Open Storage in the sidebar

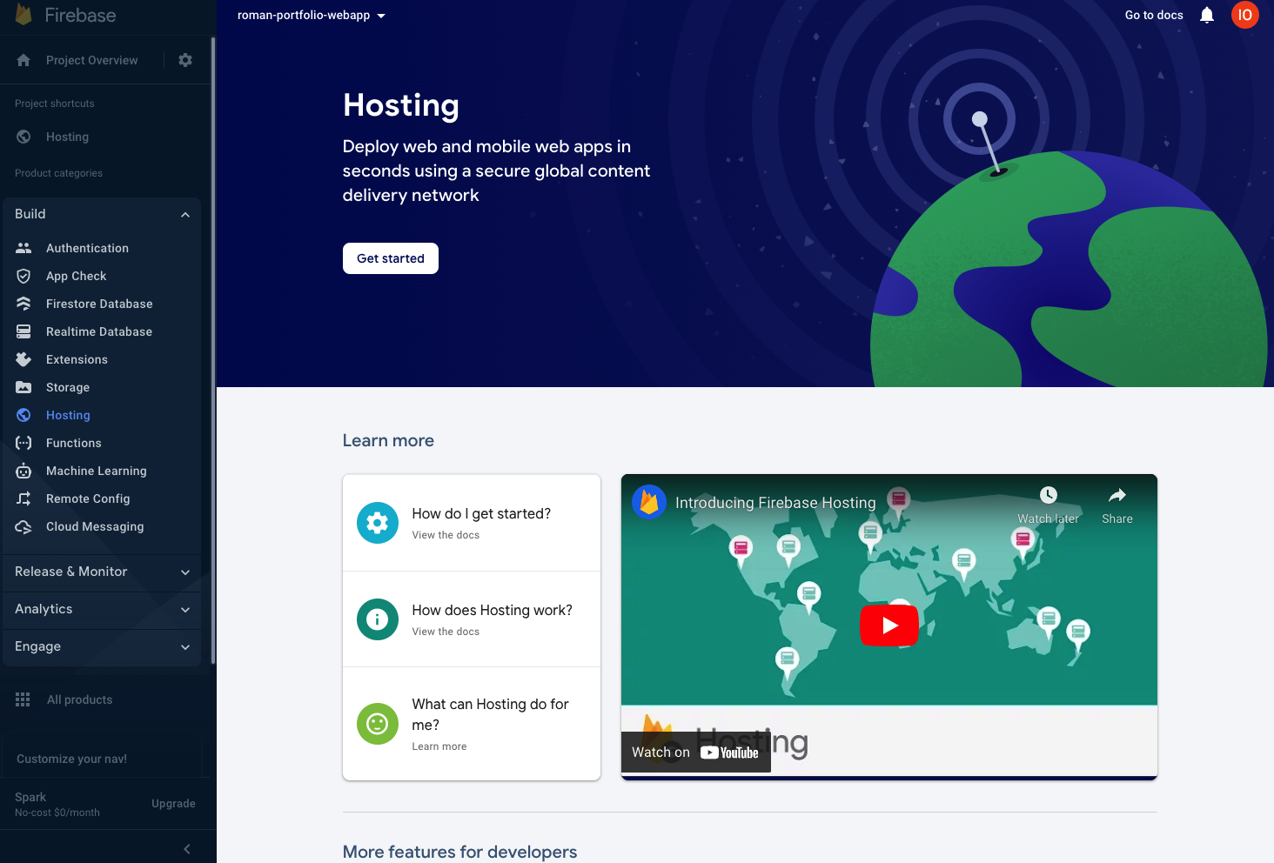[68, 387]
